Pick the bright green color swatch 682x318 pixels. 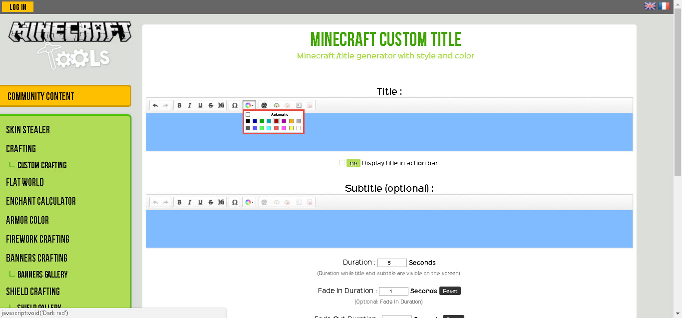click(x=262, y=128)
